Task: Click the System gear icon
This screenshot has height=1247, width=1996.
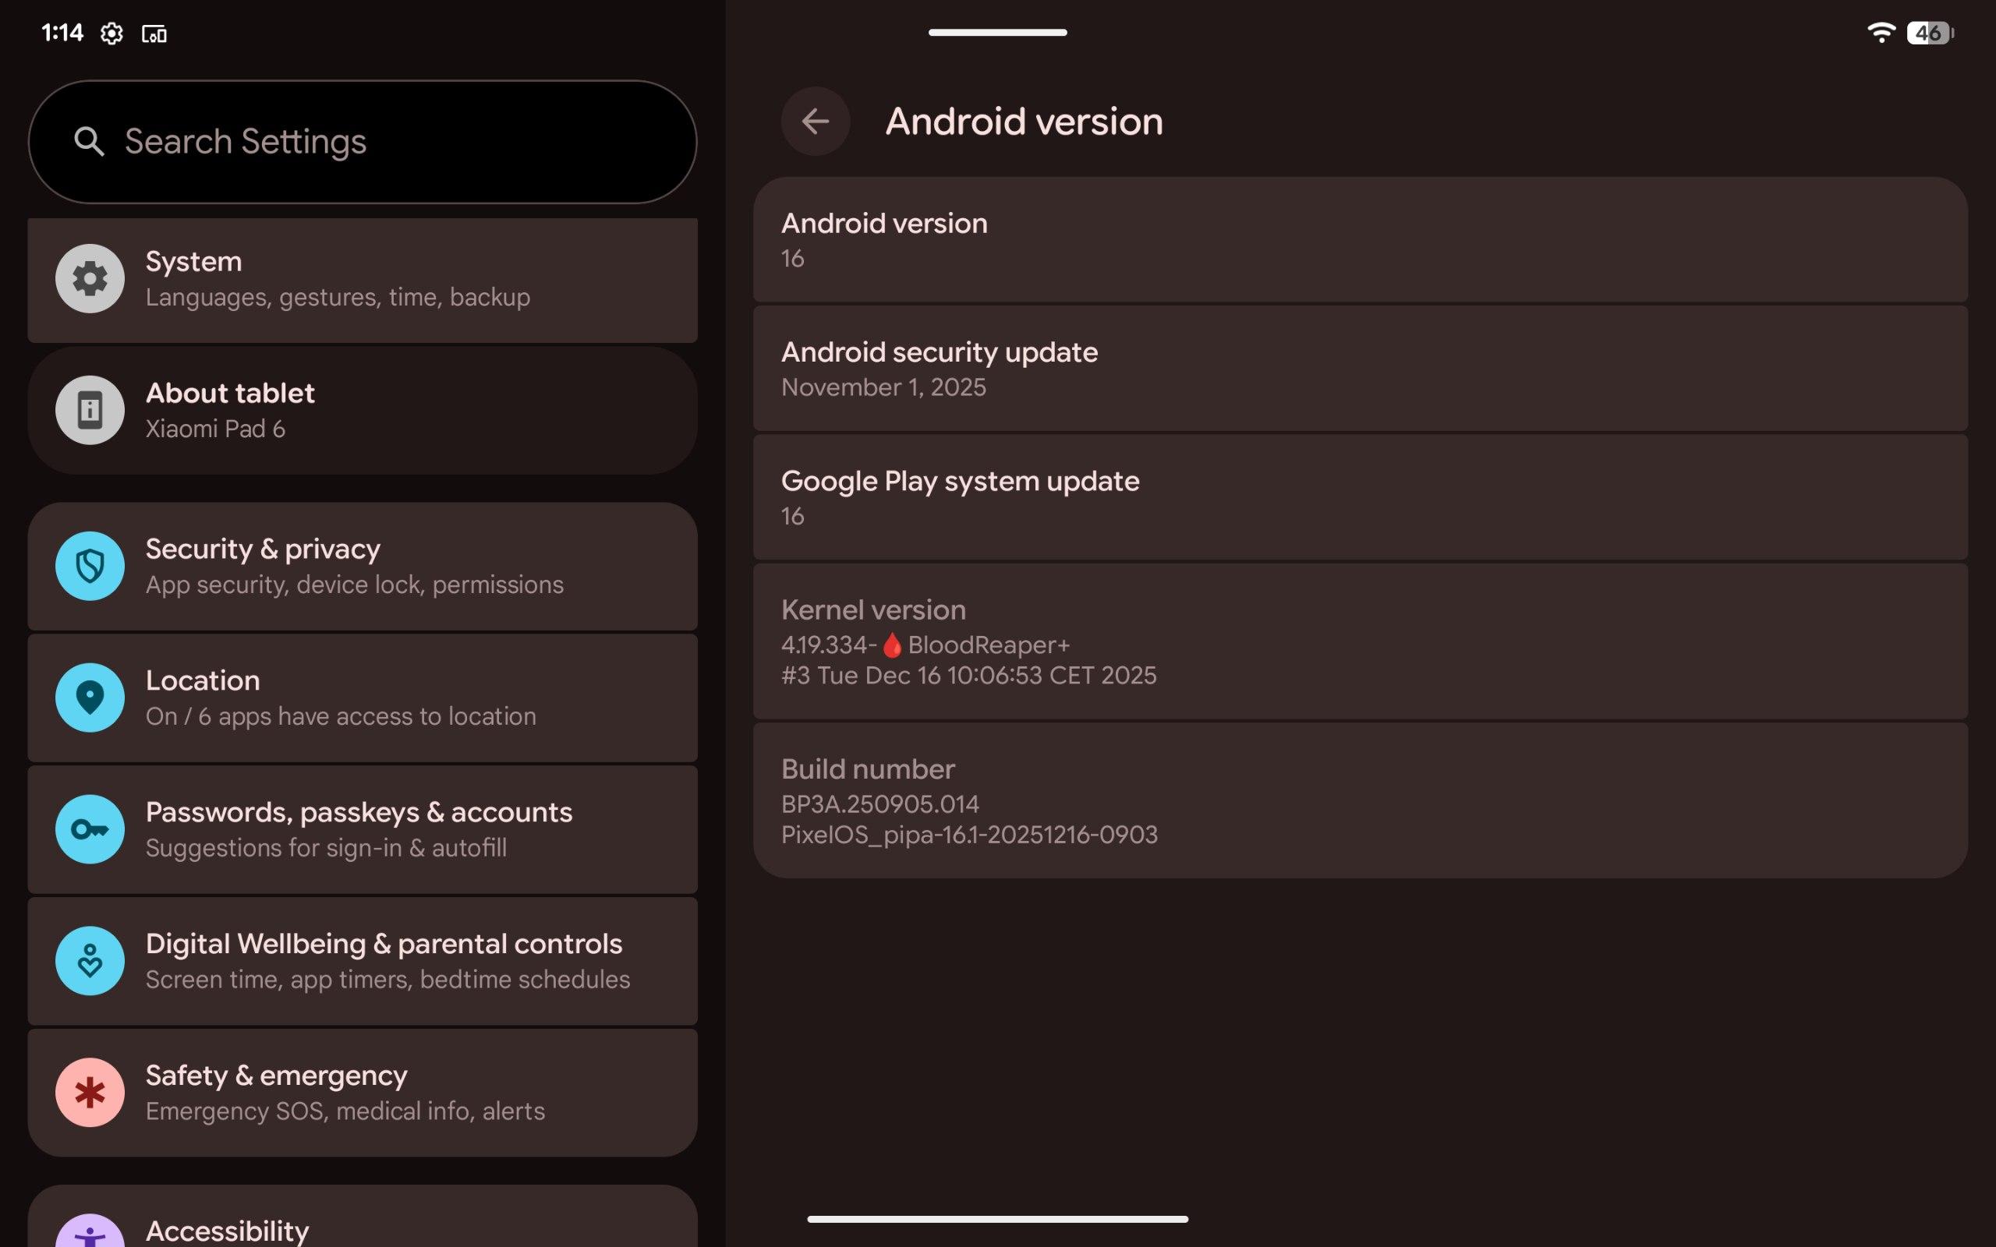Action: pos(90,279)
